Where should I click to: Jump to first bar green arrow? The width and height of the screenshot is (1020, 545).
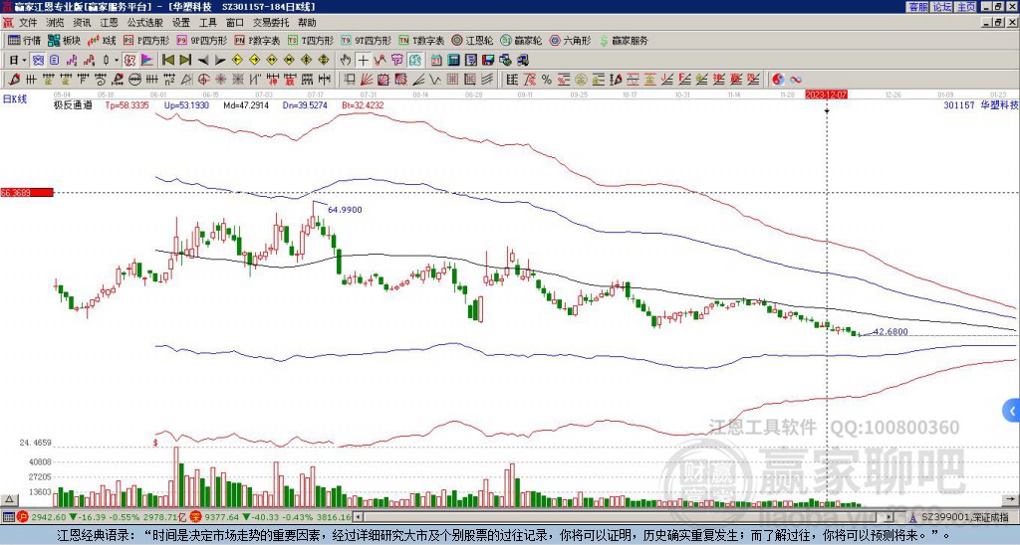pyautogui.click(x=167, y=60)
